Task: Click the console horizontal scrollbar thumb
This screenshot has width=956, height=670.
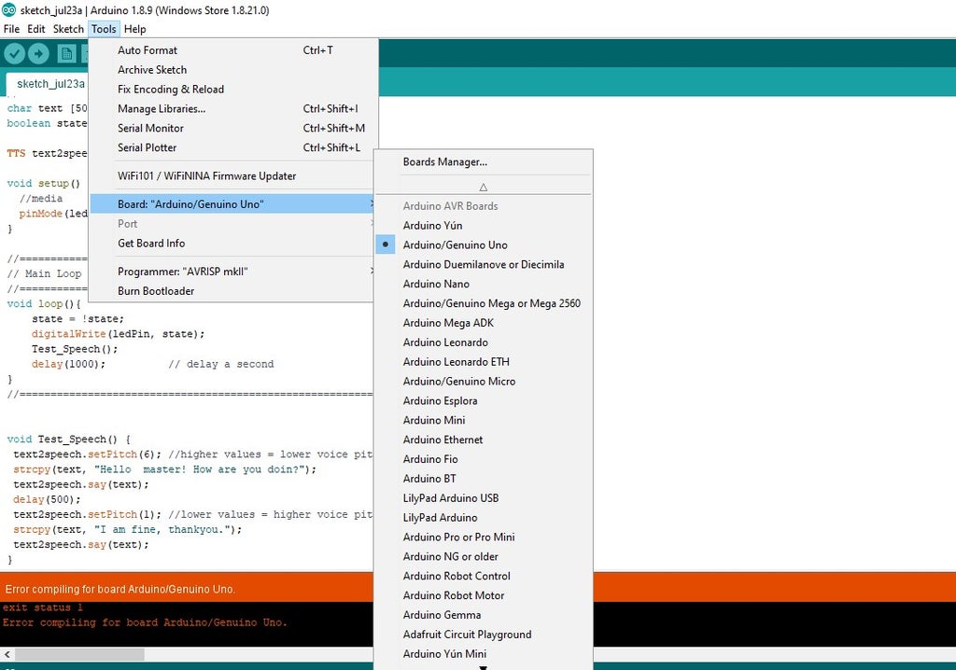Action: coord(79,654)
